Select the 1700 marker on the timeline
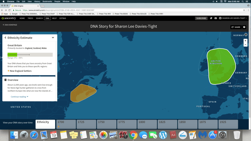The image size is (251, 141). coord(65,124)
